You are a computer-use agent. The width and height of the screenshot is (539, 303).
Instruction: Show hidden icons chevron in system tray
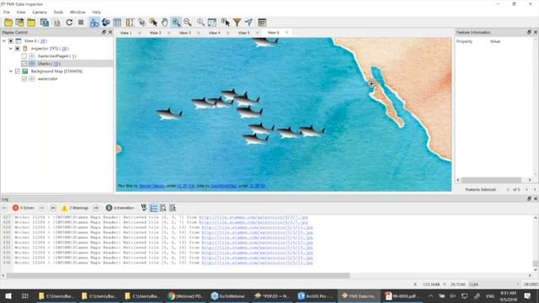click(x=430, y=295)
